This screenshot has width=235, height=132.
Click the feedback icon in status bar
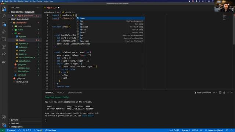click(x=227, y=131)
